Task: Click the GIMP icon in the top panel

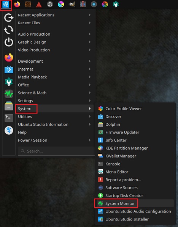Action: [72, 4]
